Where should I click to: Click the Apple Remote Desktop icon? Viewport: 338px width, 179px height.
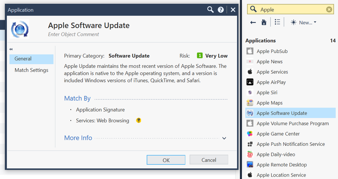(250, 164)
